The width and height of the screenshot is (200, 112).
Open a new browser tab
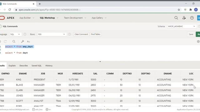40,4
